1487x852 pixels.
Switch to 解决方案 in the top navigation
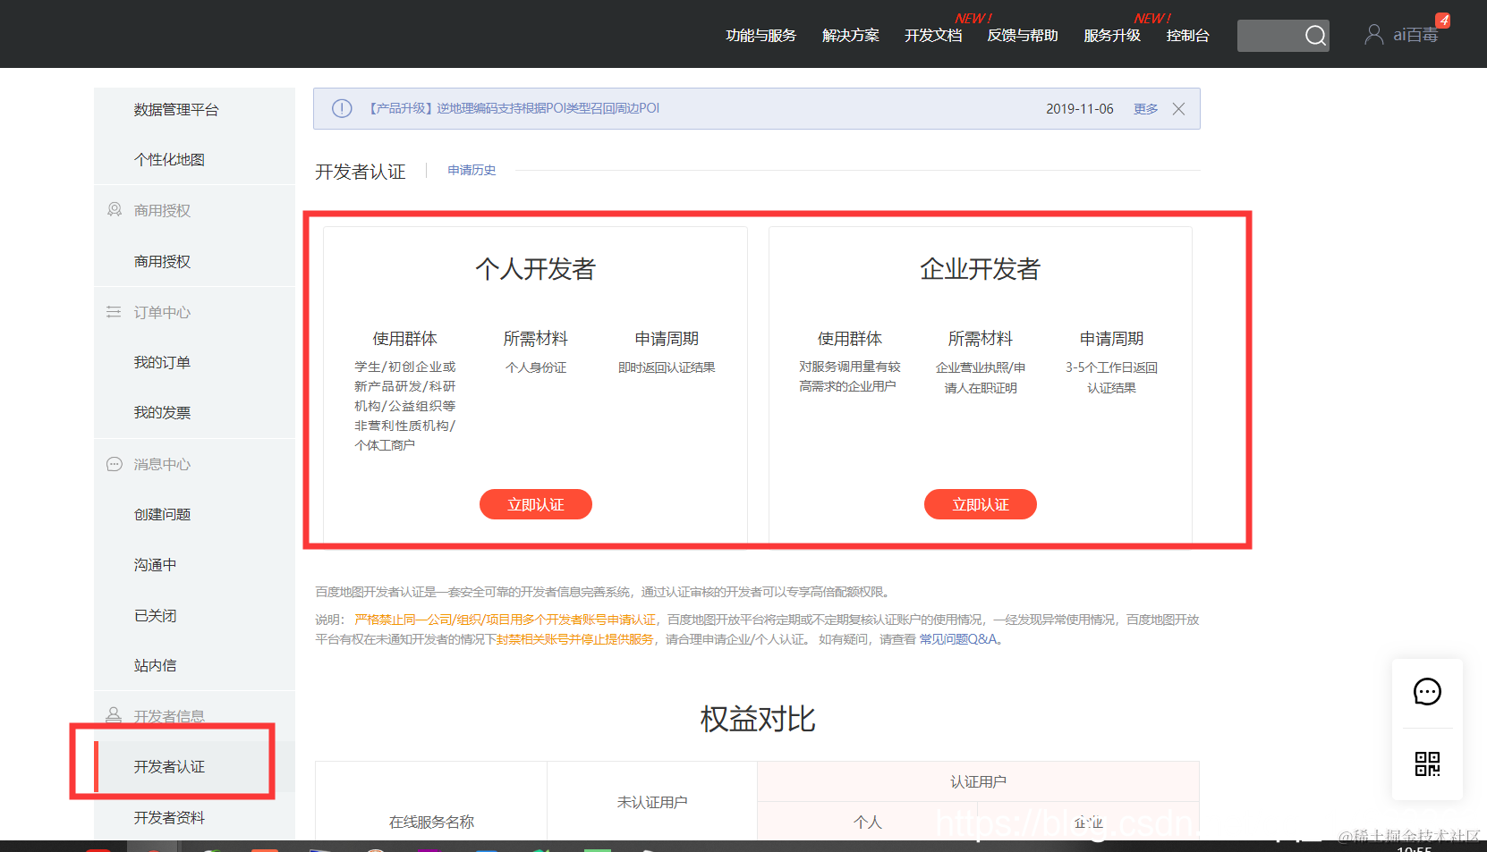[849, 36]
